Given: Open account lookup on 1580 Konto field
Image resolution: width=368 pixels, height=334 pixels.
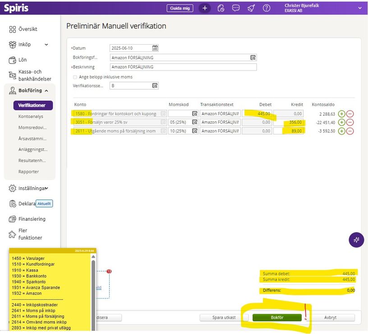Looking at the screenshot, I should tap(163, 114).
